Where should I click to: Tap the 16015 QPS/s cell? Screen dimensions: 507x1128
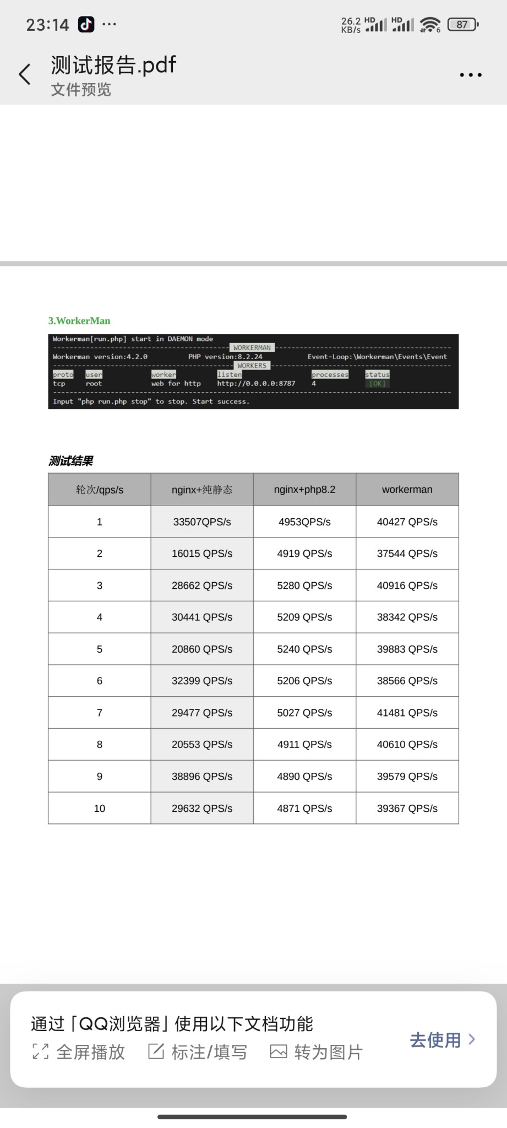click(202, 554)
